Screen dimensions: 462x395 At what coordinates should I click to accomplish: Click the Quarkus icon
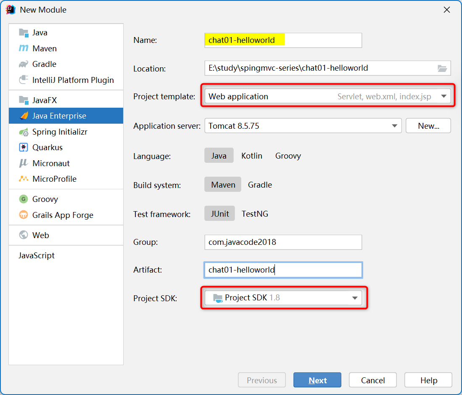[24, 147]
